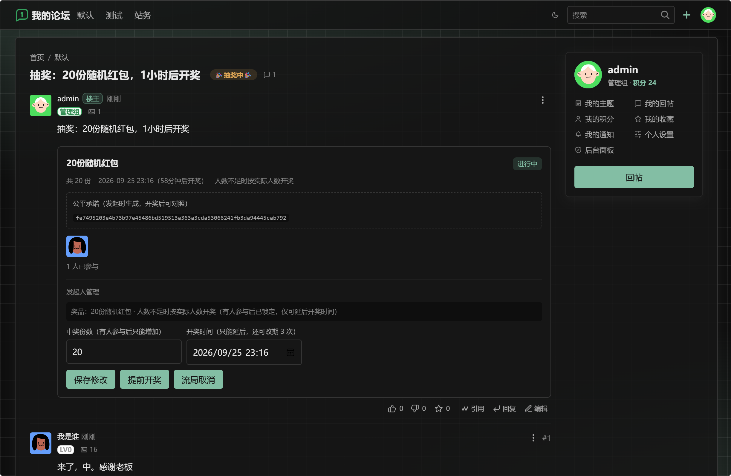Click 我是谁 username on reply

[68, 436]
